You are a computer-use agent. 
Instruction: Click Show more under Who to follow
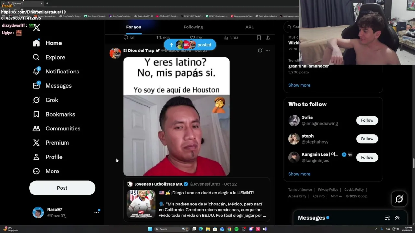(299, 174)
